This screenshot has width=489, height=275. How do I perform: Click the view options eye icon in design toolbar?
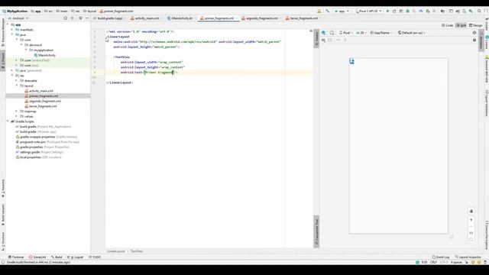pyautogui.click(x=323, y=40)
